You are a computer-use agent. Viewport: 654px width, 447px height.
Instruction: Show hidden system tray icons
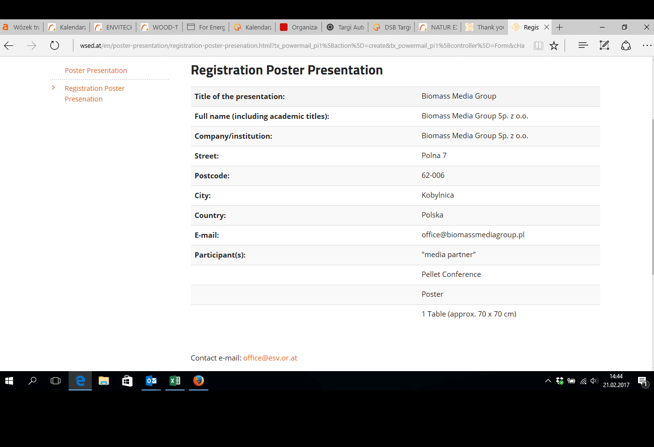pos(548,381)
